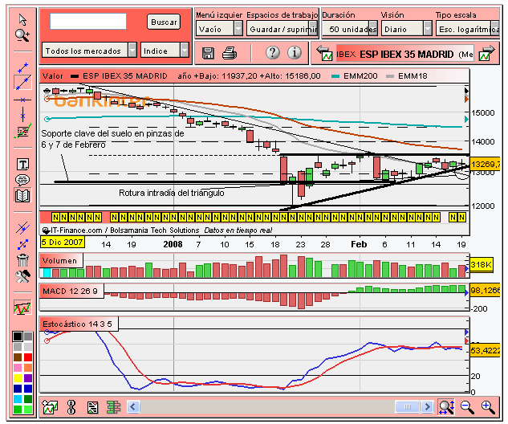Viewport: 508px width, 424px height.
Task: Select the black color swatch
Action: 18,336
